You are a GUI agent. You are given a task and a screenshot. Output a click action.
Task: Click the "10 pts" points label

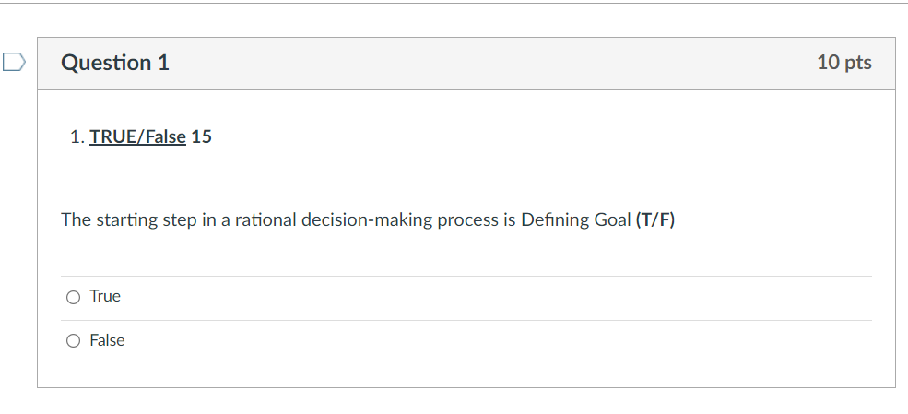(x=843, y=63)
